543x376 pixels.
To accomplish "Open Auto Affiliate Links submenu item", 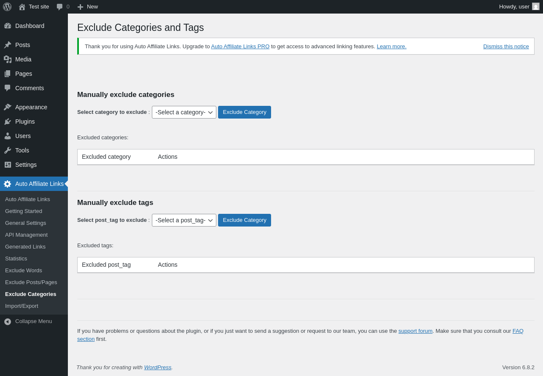I will click(28, 199).
